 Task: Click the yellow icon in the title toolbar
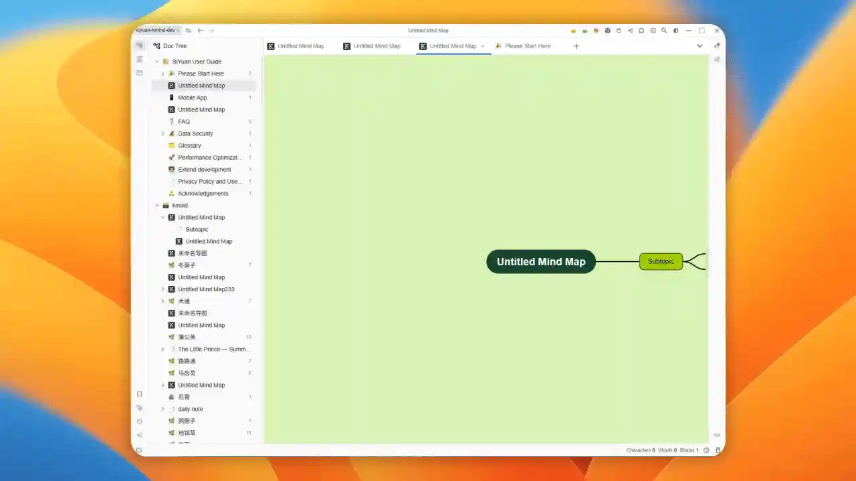coord(573,31)
